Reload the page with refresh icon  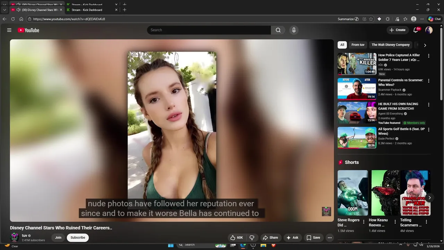click(x=13, y=19)
